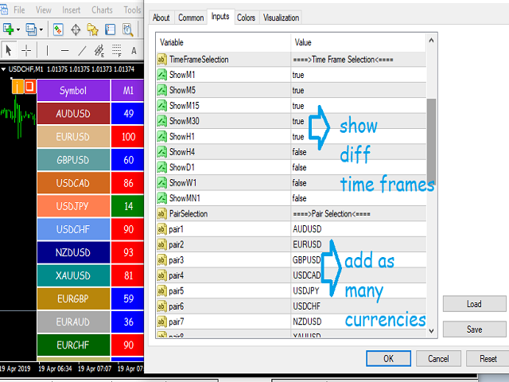The image size is (509, 382).
Task: Select the trendline tool
Action: point(82,51)
